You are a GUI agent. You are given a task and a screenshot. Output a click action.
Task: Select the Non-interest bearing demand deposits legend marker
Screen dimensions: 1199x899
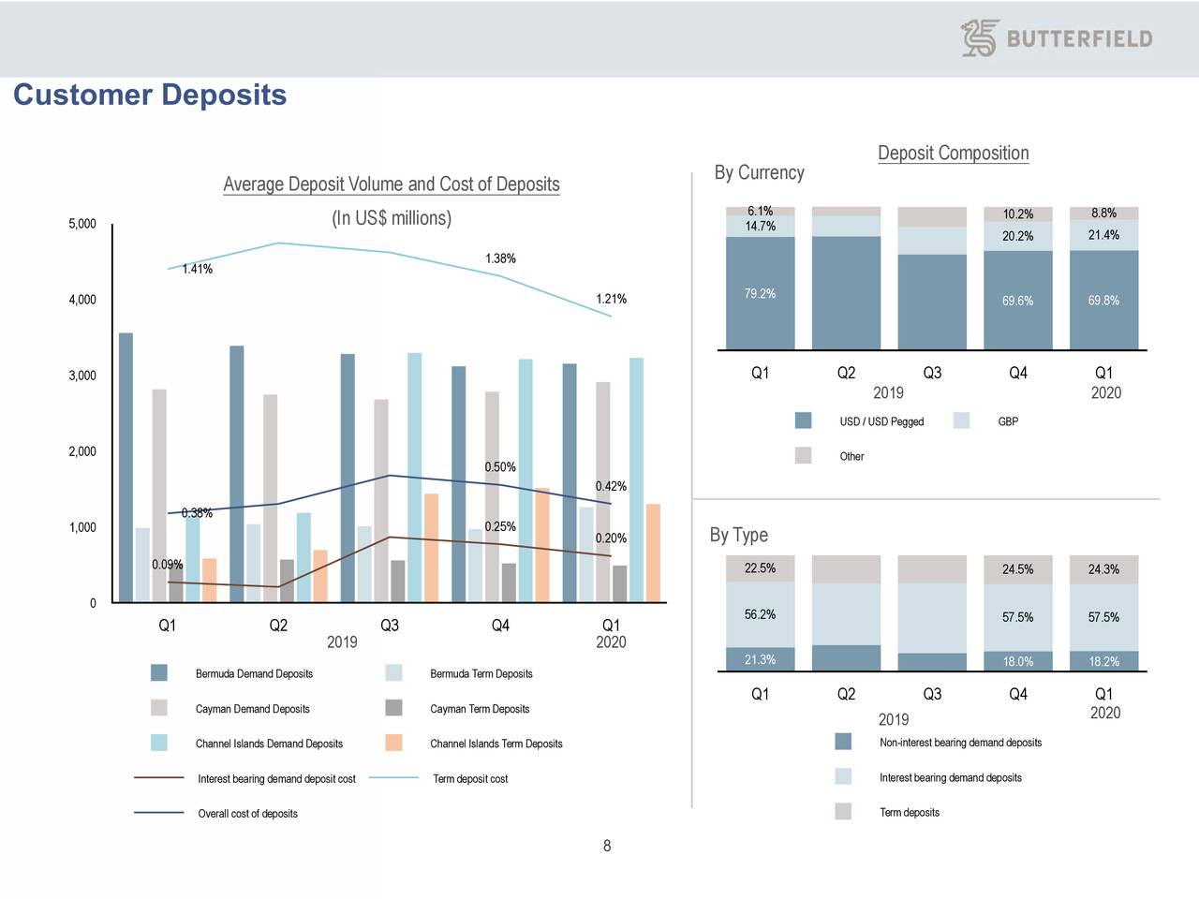pos(841,741)
